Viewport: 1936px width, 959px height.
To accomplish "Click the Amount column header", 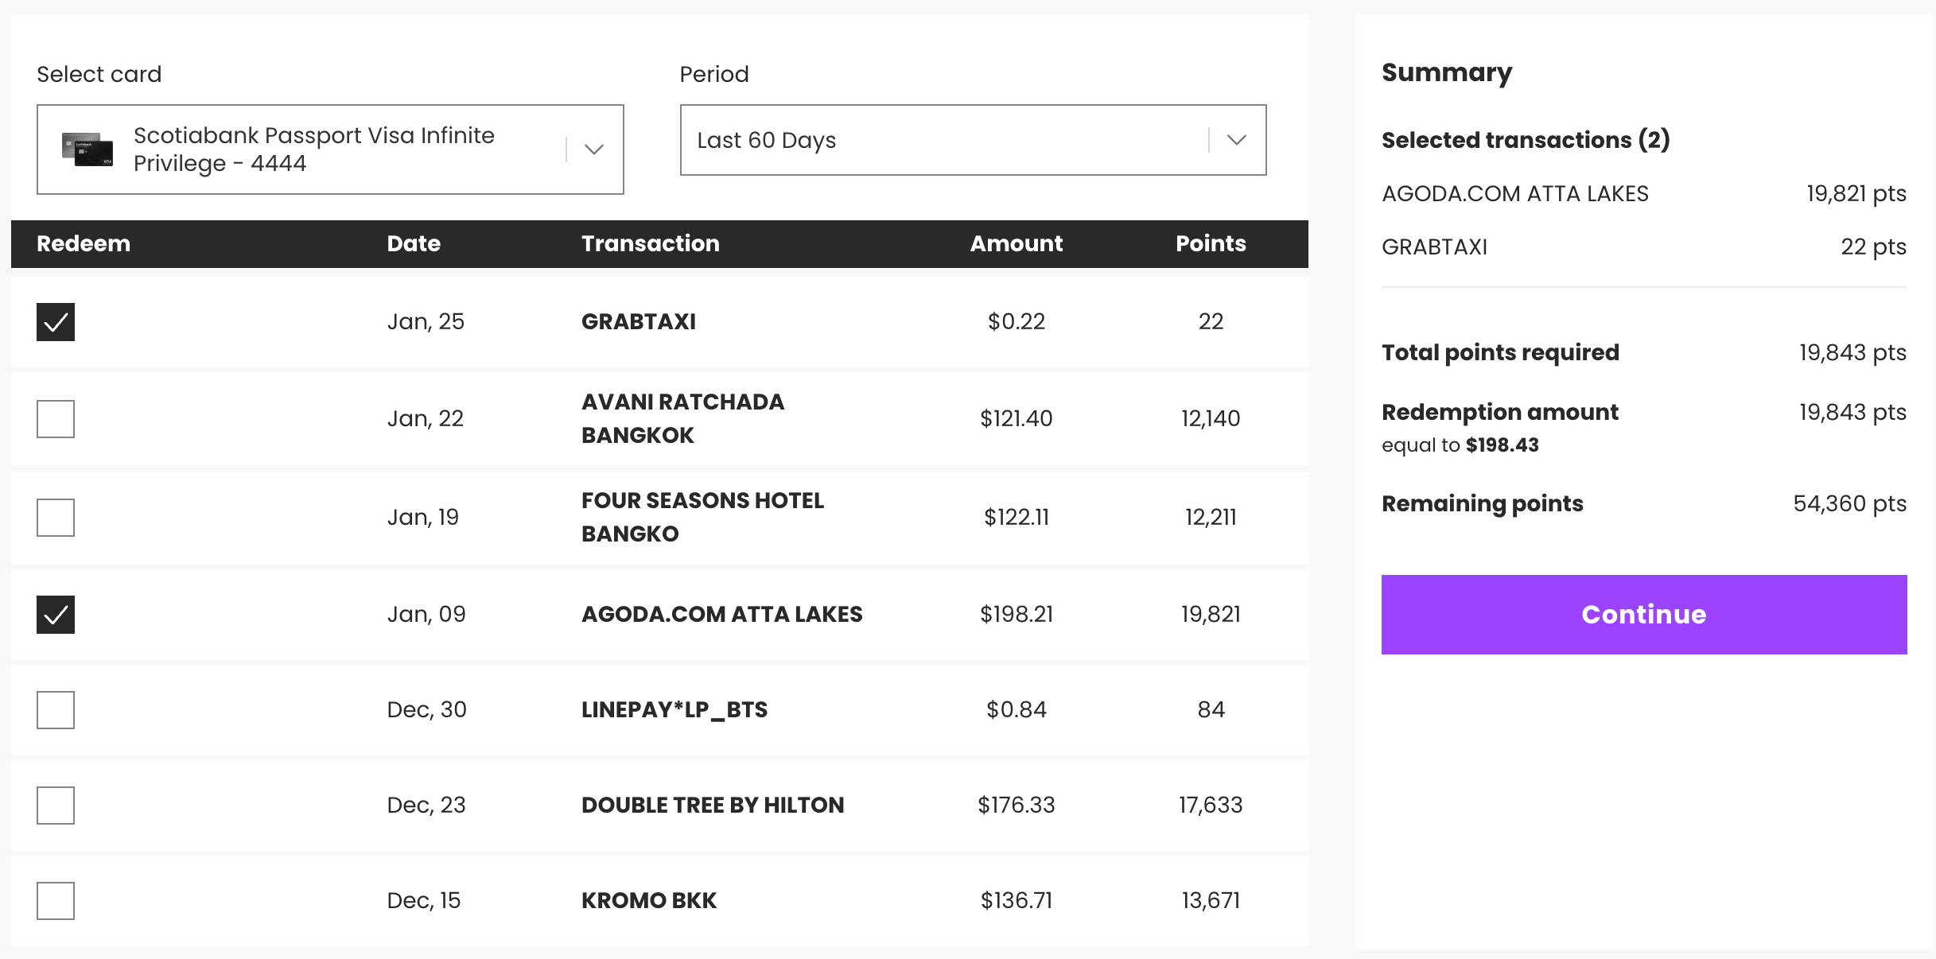I will tap(1016, 243).
